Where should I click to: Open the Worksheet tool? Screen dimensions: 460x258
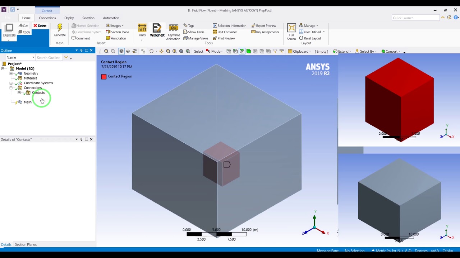point(157,30)
